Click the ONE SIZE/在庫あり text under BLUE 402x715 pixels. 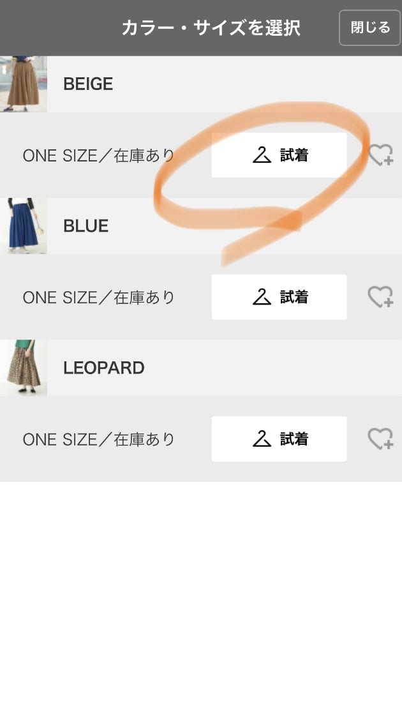(99, 297)
